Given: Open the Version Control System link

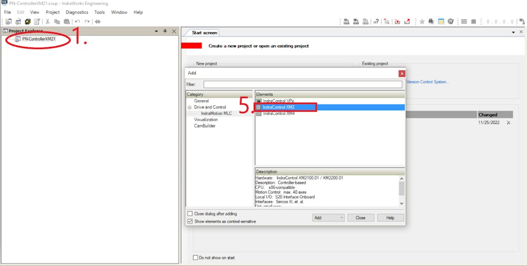Looking at the screenshot, I should [427, 82].
